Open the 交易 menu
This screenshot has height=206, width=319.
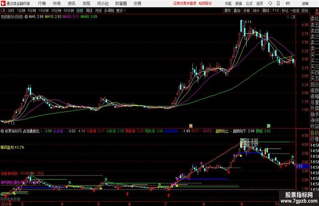(x=137, y=3)
